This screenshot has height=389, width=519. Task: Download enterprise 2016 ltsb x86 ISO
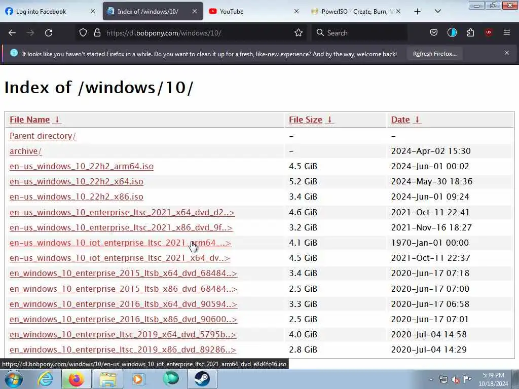[124, 319]
